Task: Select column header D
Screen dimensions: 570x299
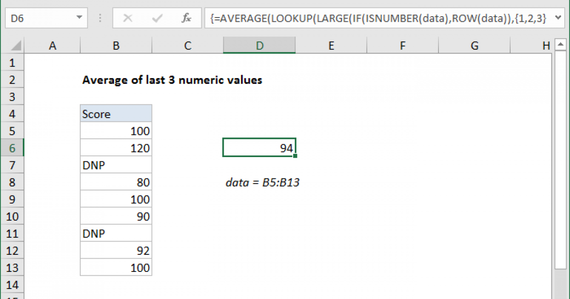Action: [x=259, y=45]
